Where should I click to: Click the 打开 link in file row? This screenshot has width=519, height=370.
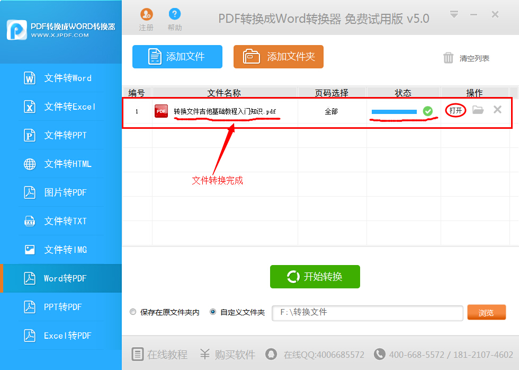coord(455,110)
